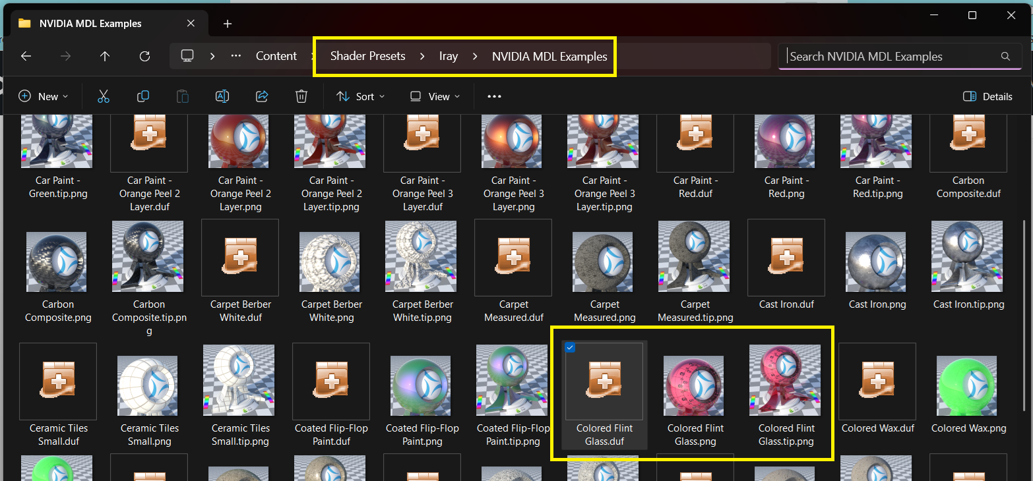This screenshot has height=481, width=1033.
Task: Select Coated Flip-Flop Paint.png thumbnail
Action: (x=421, y=386)
